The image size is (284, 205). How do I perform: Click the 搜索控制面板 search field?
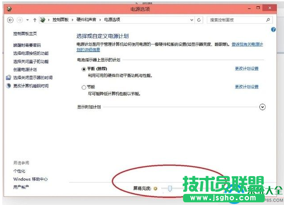(x=239, y=20)
